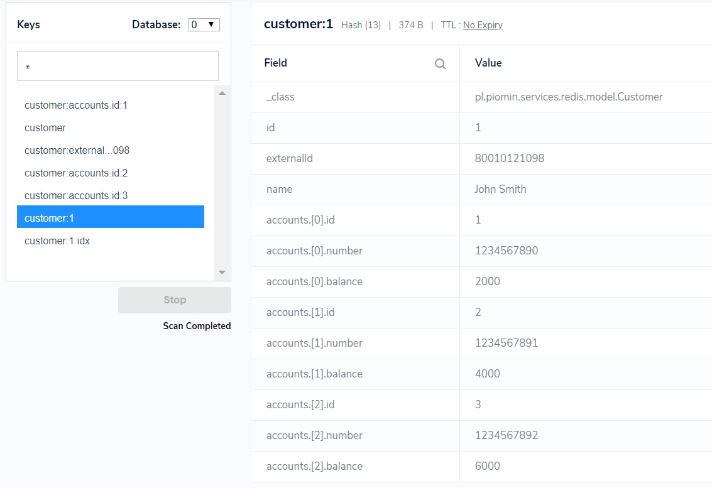
Task: Select the key named customer
Action: (45, 127)
